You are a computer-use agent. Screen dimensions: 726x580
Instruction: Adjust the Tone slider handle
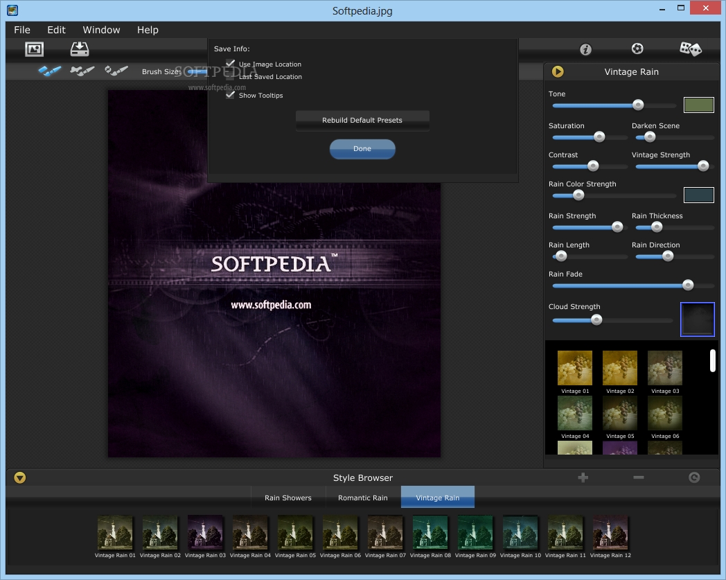click(x=638, y=105)
